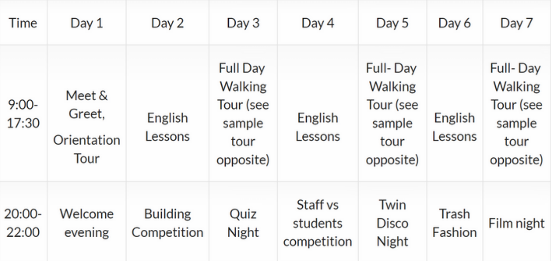Click the Day 6 header cell
Viewport: 551px width, 261px height.
coord(454,23)
